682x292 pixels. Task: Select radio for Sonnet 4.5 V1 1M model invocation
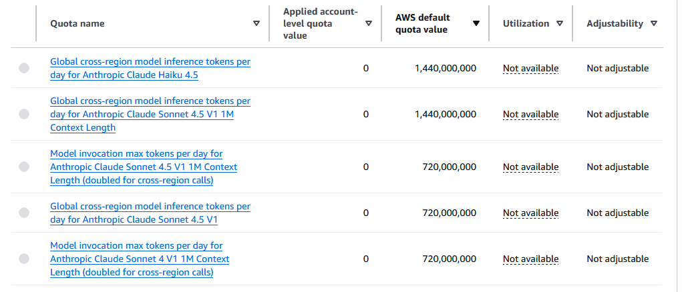click(x=25, y=167)
